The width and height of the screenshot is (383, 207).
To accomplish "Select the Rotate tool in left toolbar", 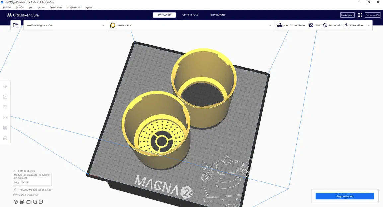I will click(5, 107).
